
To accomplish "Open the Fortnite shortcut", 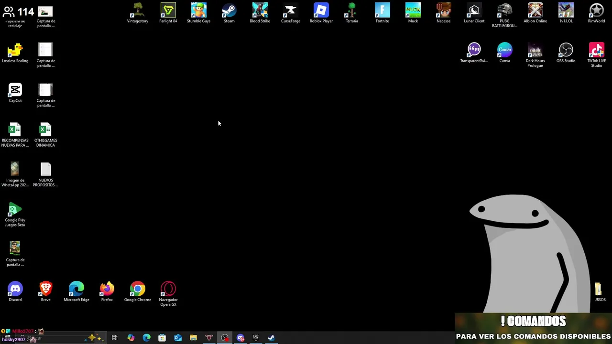I will (x=382, y=13).
